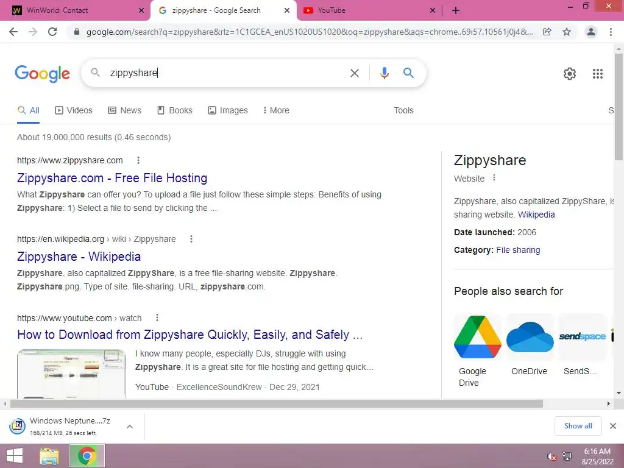Open Google Drive related search

coord(478,350)
